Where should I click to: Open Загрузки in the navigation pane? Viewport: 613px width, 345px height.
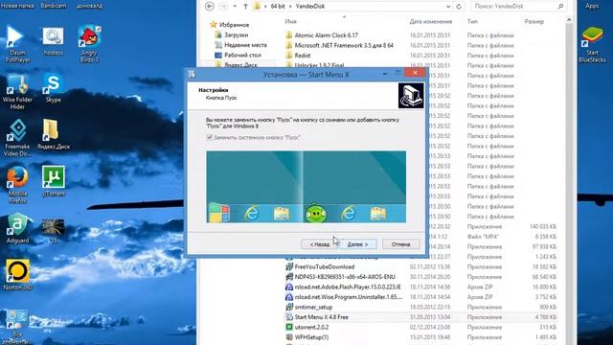(237, 34)
